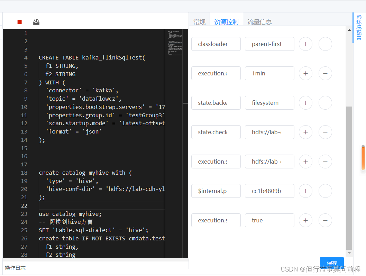The height and width of the screenshot is (276, 366).
Task: Edit the cc1b4809b value field
Action: pos(269,191)
